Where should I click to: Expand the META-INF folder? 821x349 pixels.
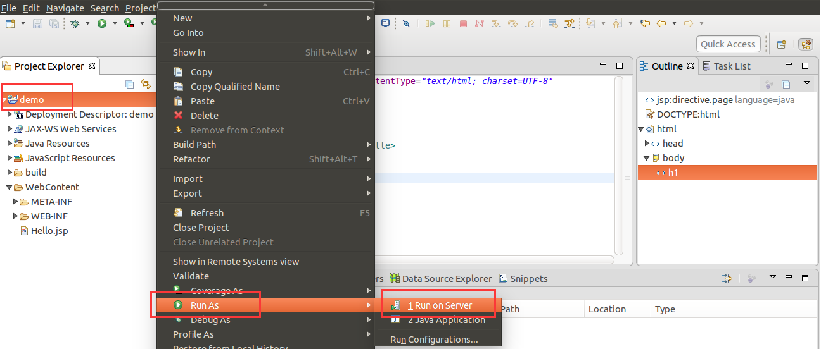coord(16,202)
